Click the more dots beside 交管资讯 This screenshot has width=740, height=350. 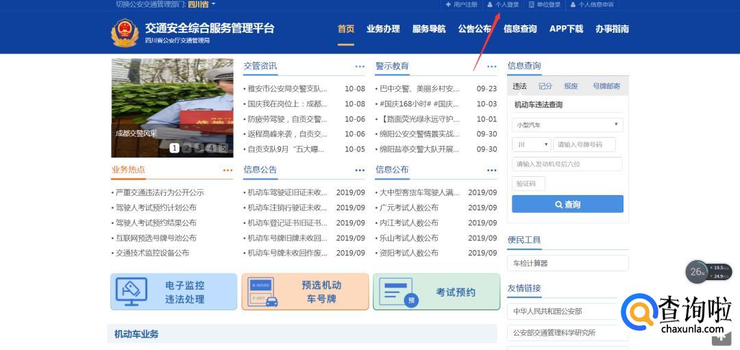pos(360,66)
